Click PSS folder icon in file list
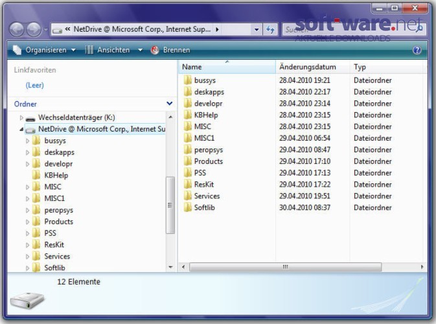 pos(188,173)
